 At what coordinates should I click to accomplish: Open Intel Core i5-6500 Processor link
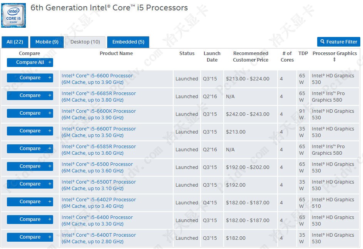tap(97, 167)
